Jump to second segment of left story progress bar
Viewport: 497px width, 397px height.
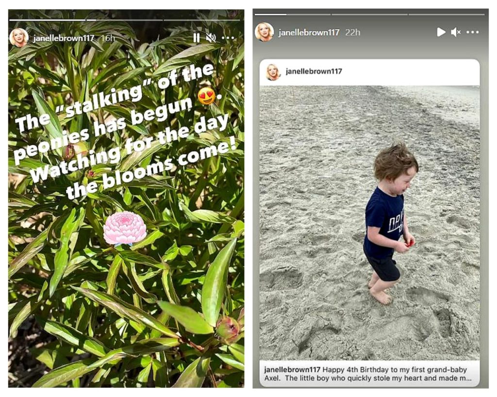(125, 20)
